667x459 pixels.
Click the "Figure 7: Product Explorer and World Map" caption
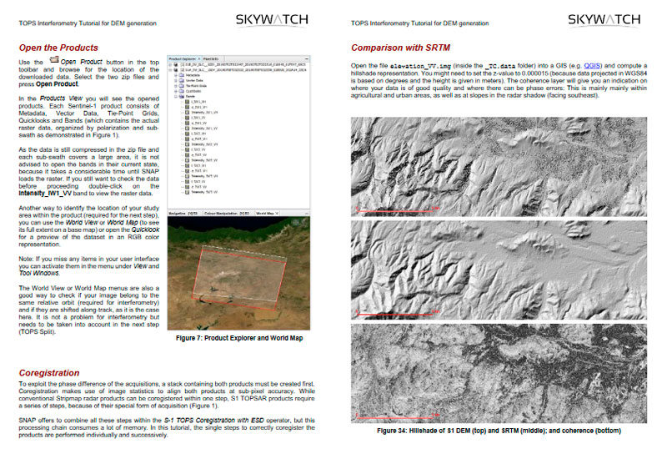[239, 338]
